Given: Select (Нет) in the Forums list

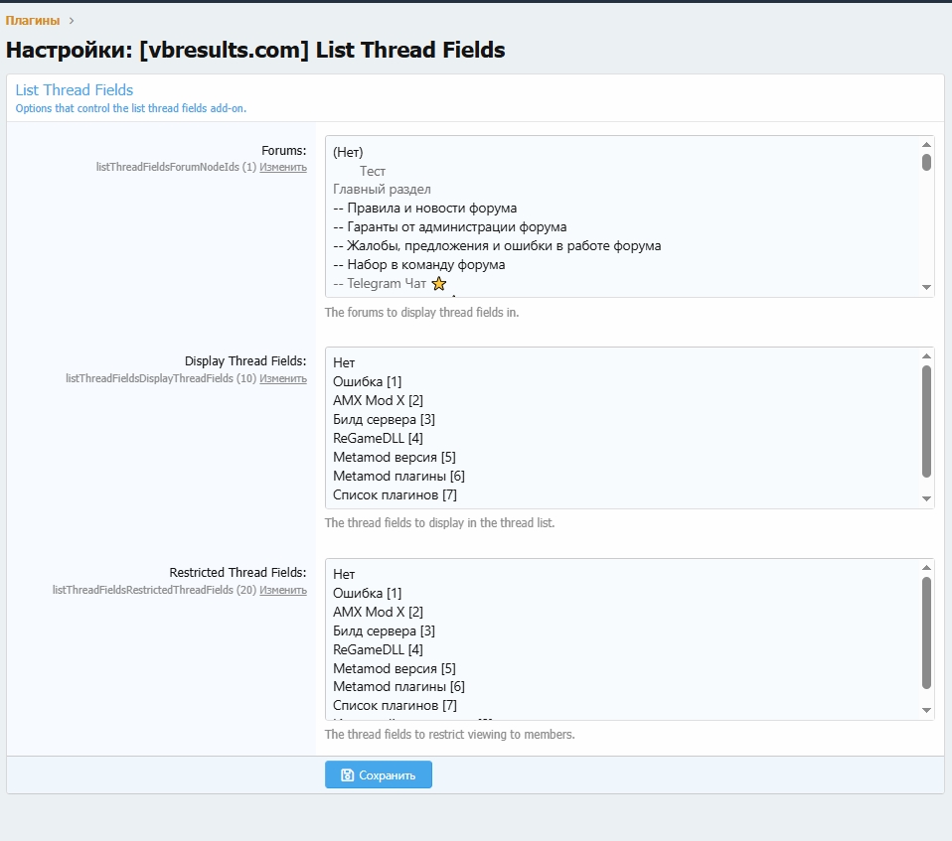Looking at the screenshot, I should 348,152.
